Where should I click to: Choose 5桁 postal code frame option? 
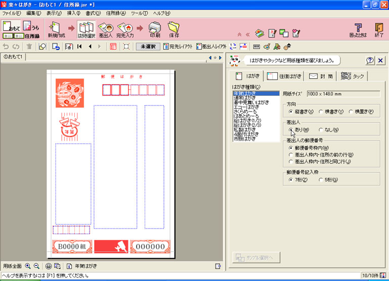[x=322, y=180]
